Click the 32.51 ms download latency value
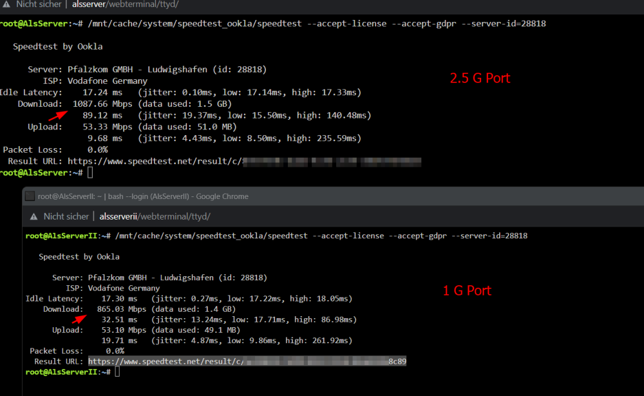This screenshot has height=396, width=644. (119, 319)
